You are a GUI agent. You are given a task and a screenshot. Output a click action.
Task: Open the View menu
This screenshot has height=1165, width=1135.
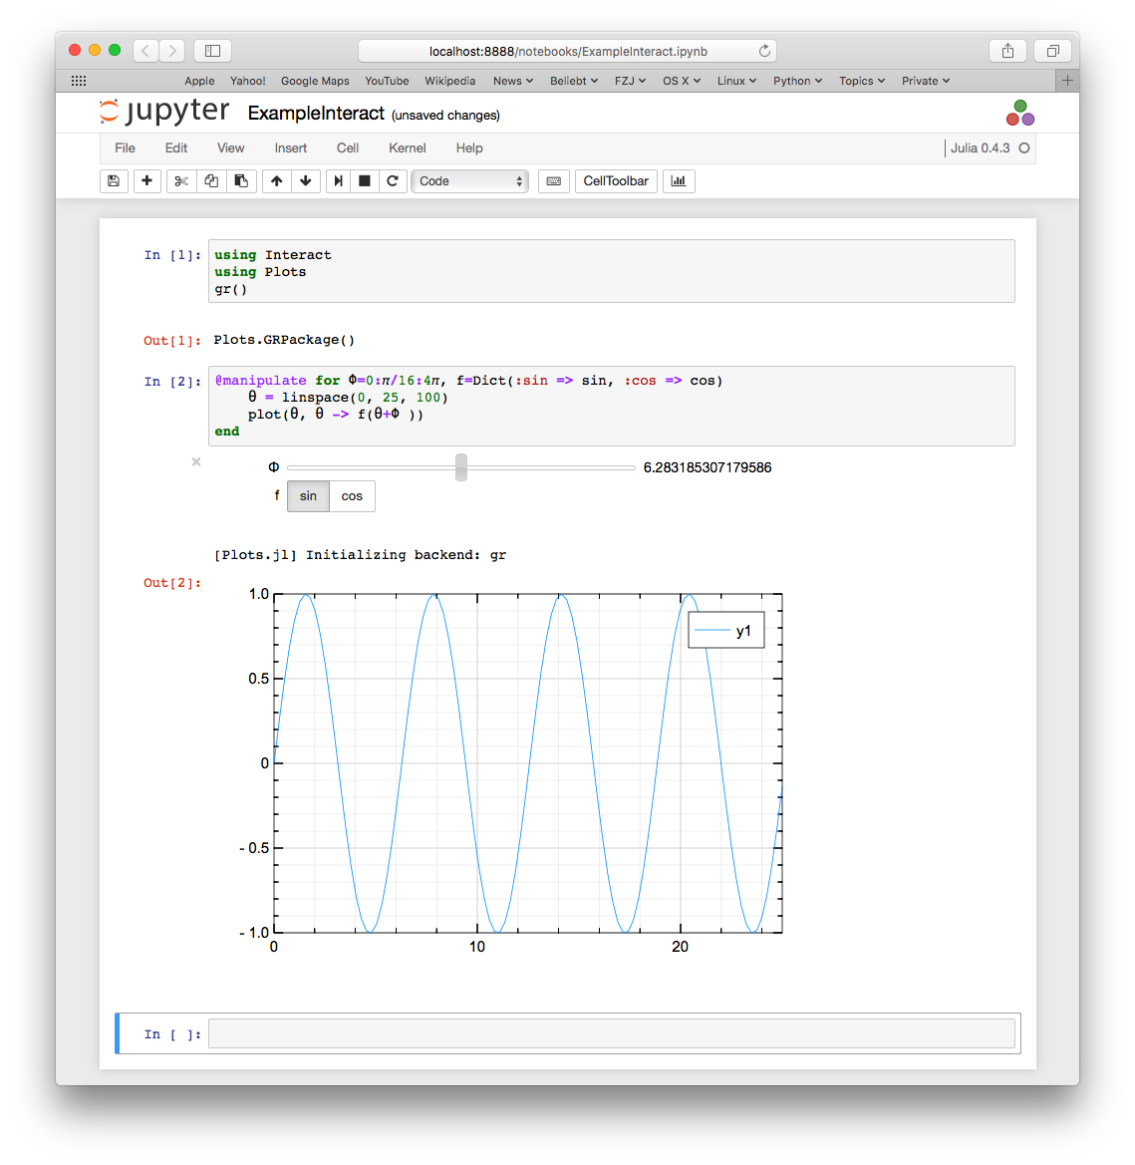(230, 147)
